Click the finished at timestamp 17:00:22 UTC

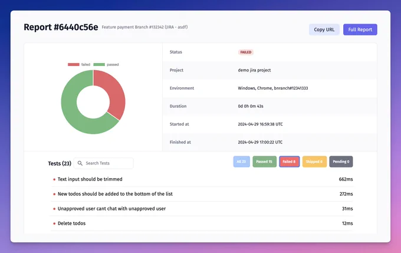click(x=260, y=142)
